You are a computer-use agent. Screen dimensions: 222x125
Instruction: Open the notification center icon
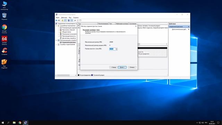[218, 123]
